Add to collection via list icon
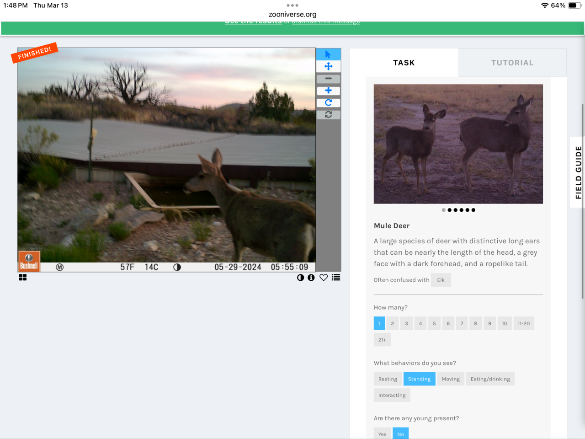The height and width of the screenshot is (439, 585). tap(336, 278)
